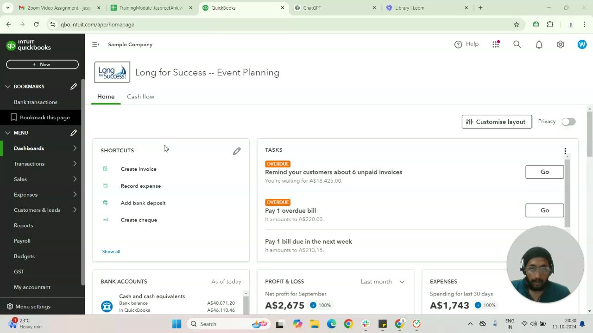Image resolution: width=593 pixels, height=333 pixels.
Task: Switch to the Cash flow tab
Action: (140, 97)
